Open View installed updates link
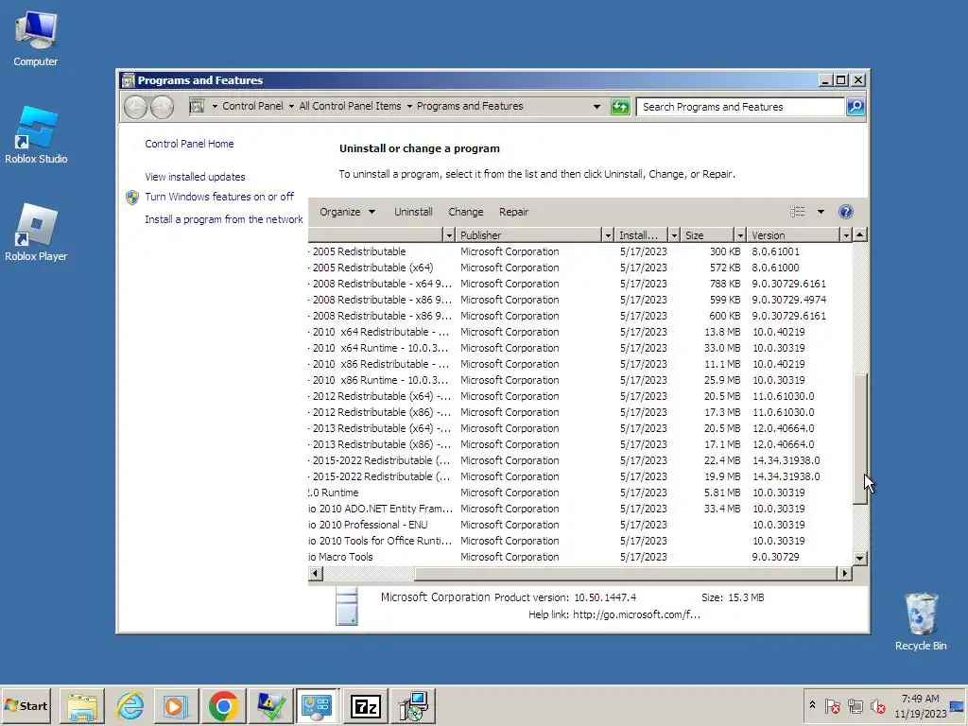 coord(195,177)
